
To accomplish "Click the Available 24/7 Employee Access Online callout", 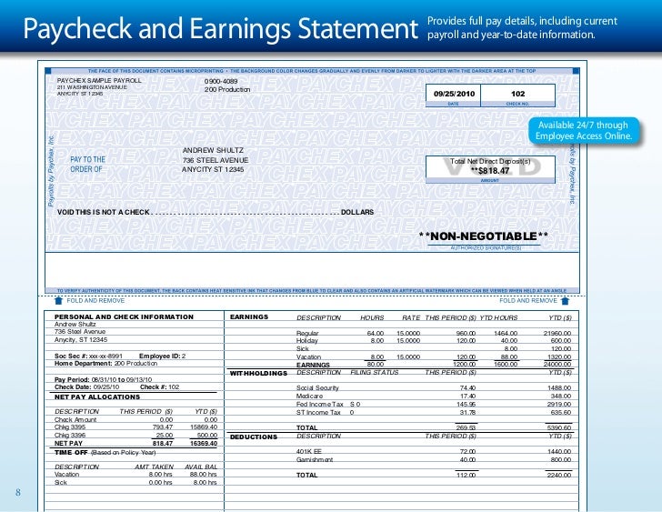I will [x=584, y=130].
